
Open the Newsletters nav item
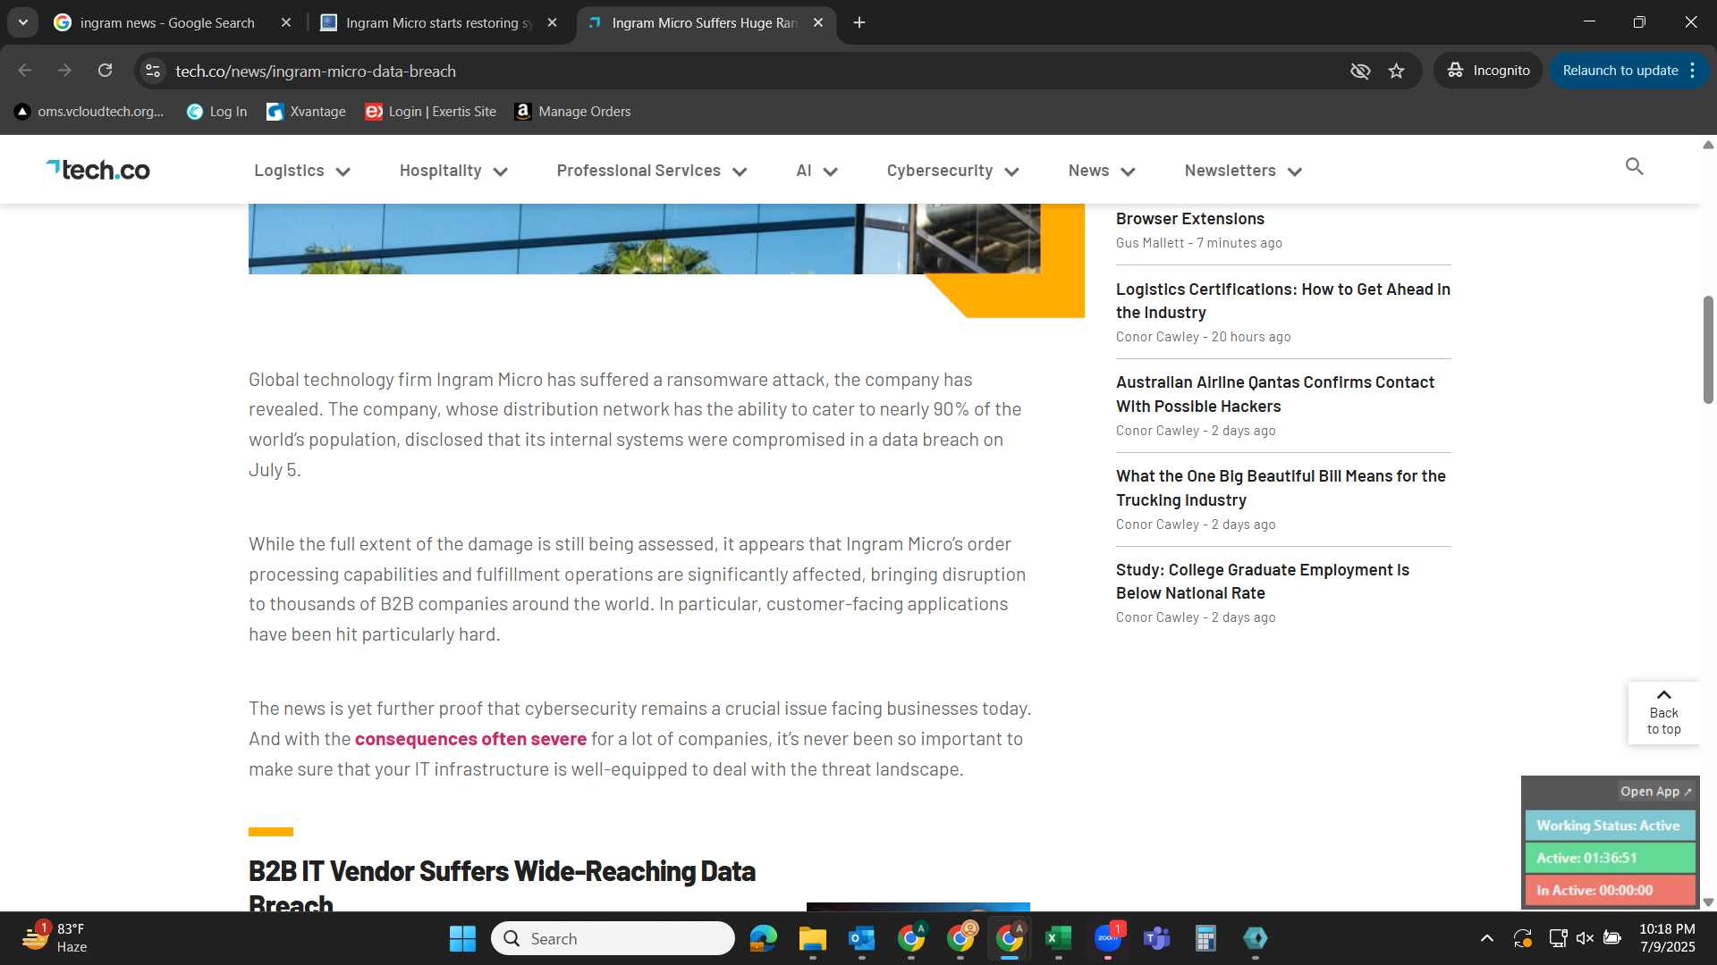tap(1230, 171)
